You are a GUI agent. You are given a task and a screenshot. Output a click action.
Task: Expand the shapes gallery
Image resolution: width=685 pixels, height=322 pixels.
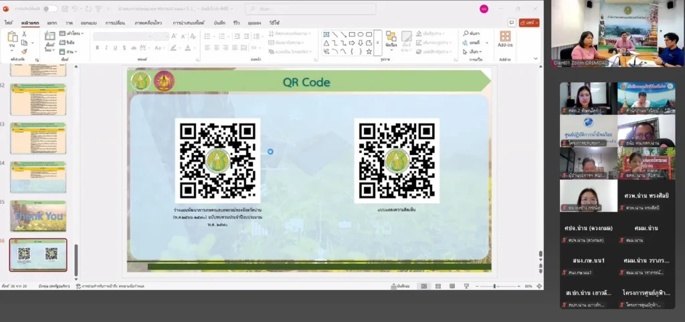pyautogui.click(x=377, y=43)
